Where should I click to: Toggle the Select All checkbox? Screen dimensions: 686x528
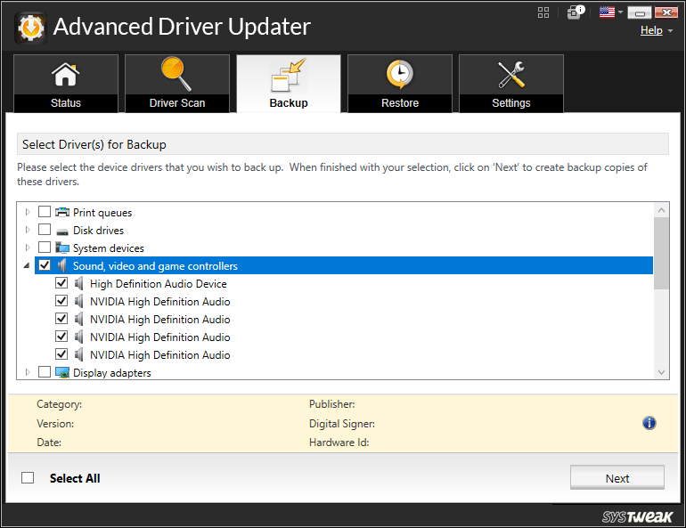tap(28, 478)
